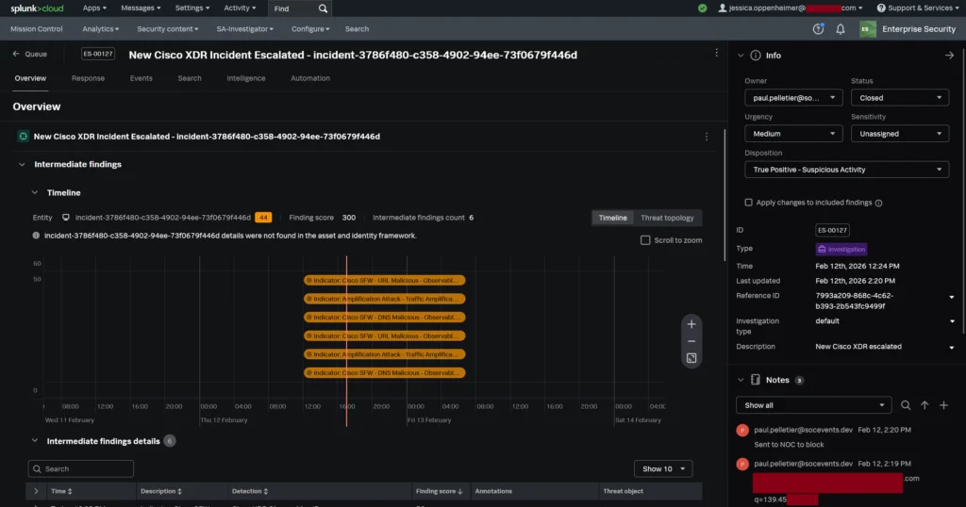The image size is (966, 507).
Task: Click the green finding group icon
Action: 23,137
